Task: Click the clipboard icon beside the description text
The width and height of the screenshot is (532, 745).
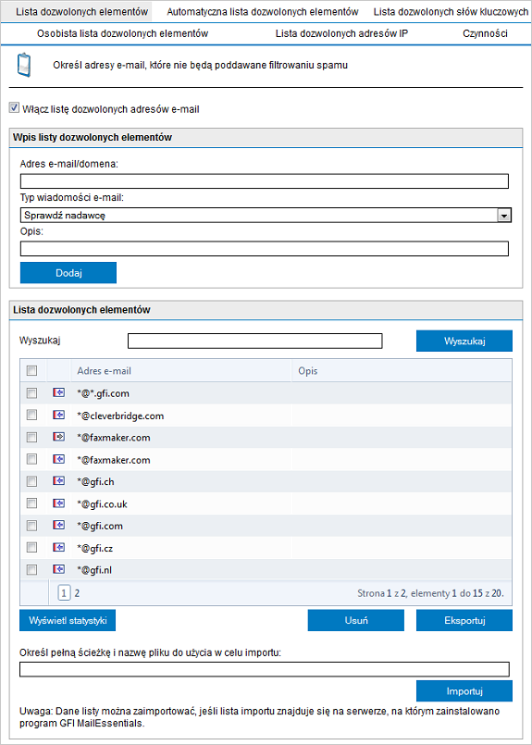Action: click(x=24, y=66)
